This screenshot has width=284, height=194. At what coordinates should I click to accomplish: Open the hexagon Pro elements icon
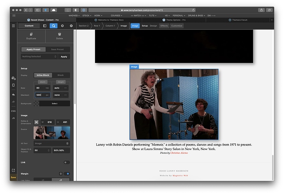[71, 25]
